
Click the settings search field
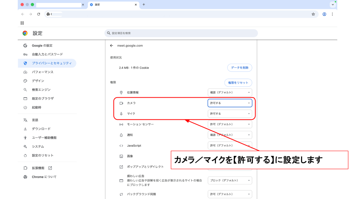click(181, 33)
